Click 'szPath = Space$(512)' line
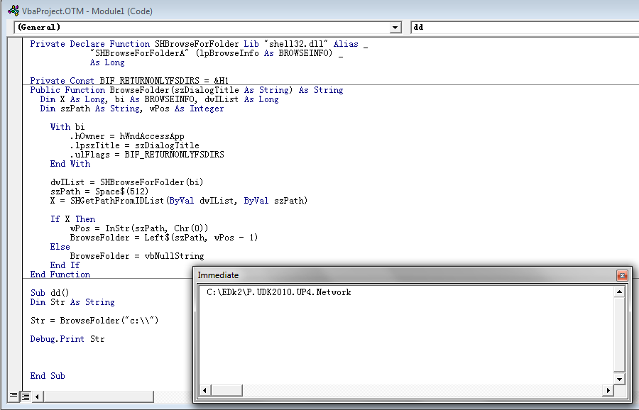This screenshot has height=410, width=639. click(x=99, y=192)
